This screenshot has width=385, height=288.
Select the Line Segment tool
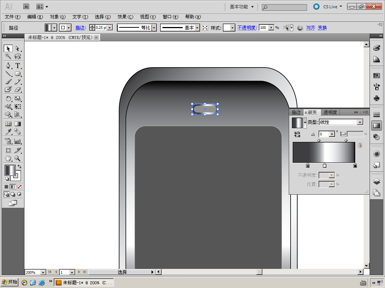click(x=8, y=73)
